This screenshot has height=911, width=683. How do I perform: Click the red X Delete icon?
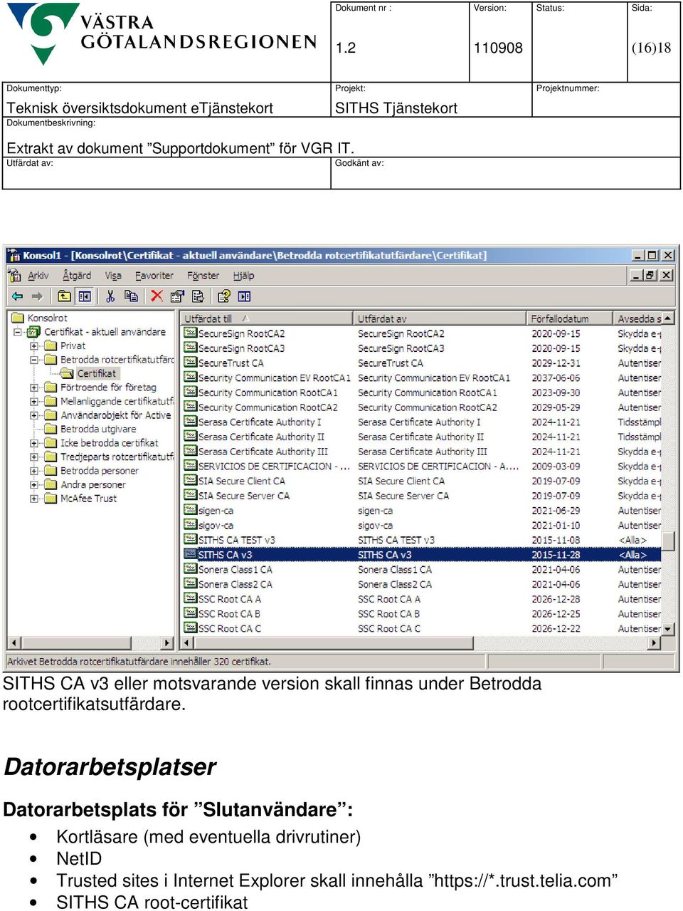[157, 296]
